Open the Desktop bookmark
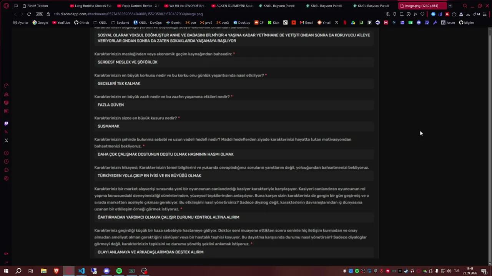Viewport: 492px width, 276px height. pyautogui.click(x=242, y=23)
